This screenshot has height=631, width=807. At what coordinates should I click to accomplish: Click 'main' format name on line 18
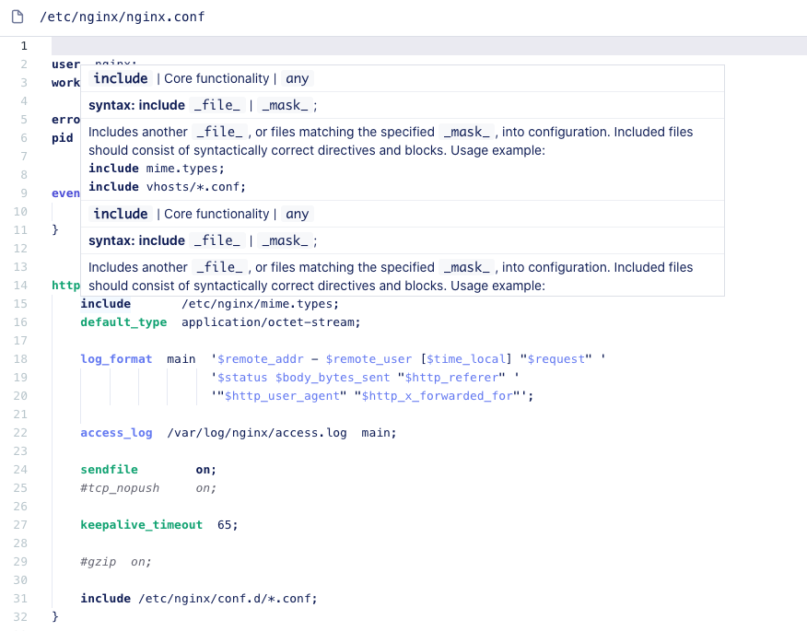click(181, 359)
